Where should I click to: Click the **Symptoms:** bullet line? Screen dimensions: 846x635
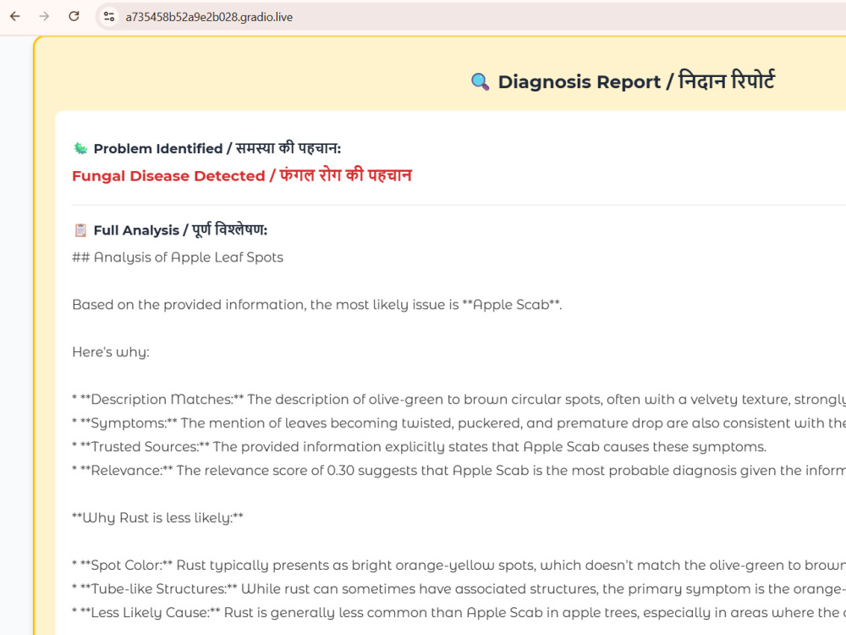(x=459, y=423)
